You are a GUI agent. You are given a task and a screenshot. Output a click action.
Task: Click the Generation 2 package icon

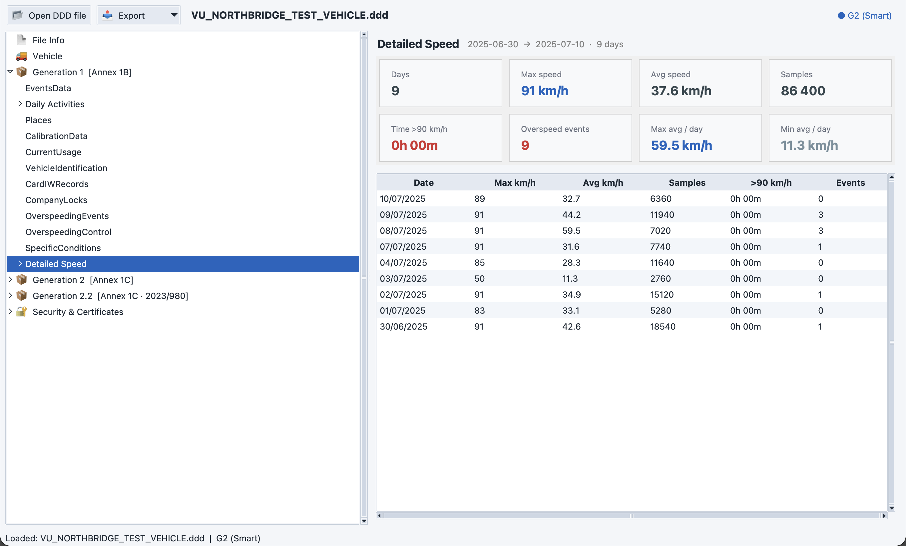[21, 280]
